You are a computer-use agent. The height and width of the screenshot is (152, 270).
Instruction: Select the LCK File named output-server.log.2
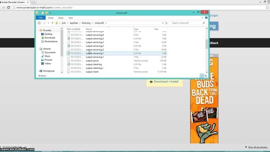116,46
